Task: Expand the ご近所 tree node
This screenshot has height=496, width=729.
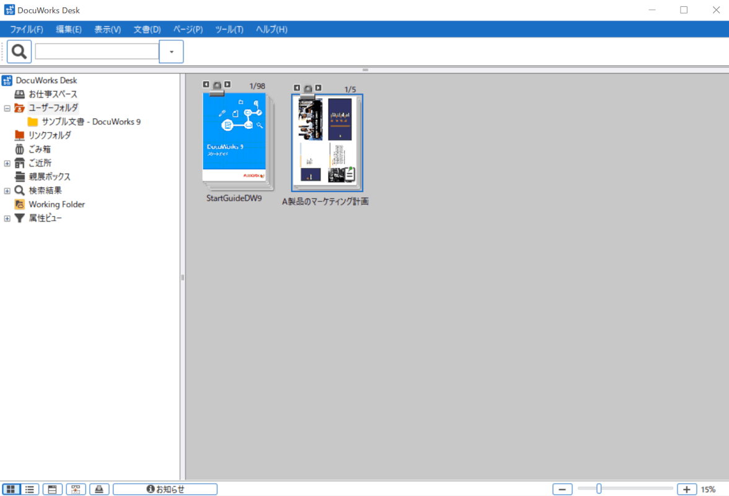Action: coord(7,163)
